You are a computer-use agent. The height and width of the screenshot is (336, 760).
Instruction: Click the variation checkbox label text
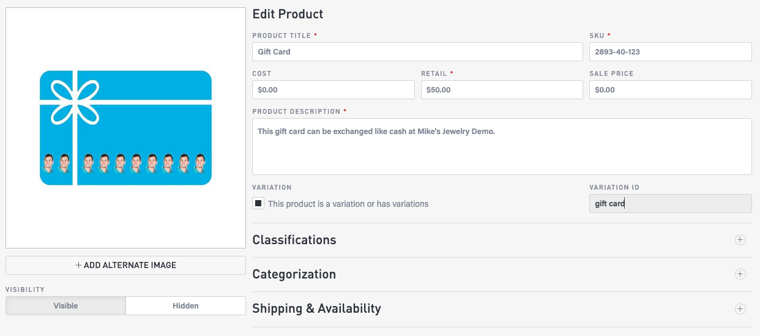pyautogui.click(x=348, y=204)
